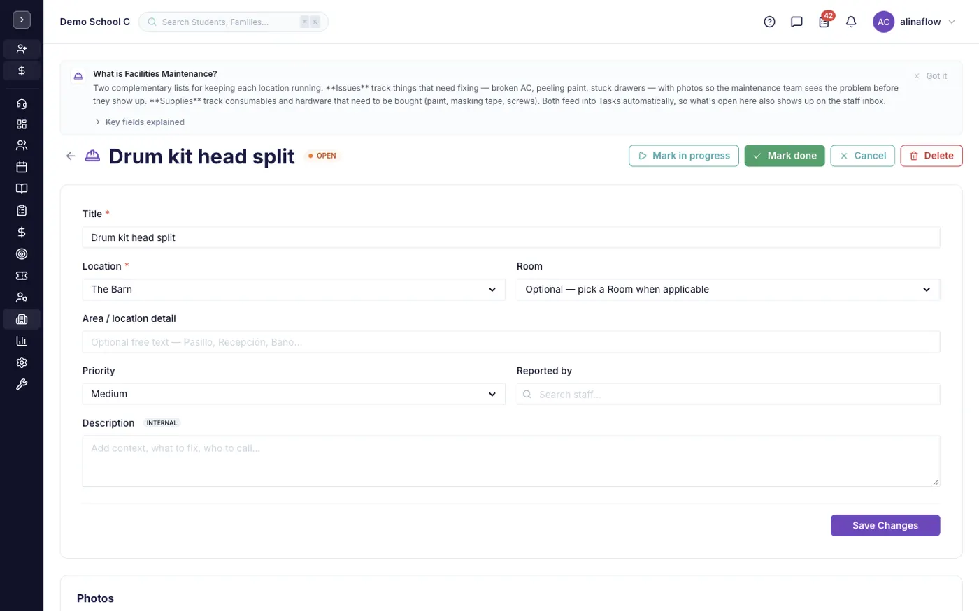This screenshot has height=611, width=979.
Task: Open the alinaflow account menu chevron
Action: click(952, 22)
